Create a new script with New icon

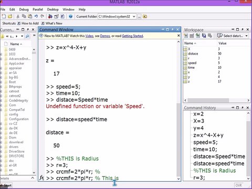4,16
